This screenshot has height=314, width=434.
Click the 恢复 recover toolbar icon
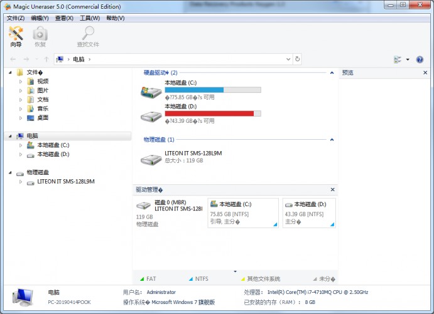click(40, 37)
